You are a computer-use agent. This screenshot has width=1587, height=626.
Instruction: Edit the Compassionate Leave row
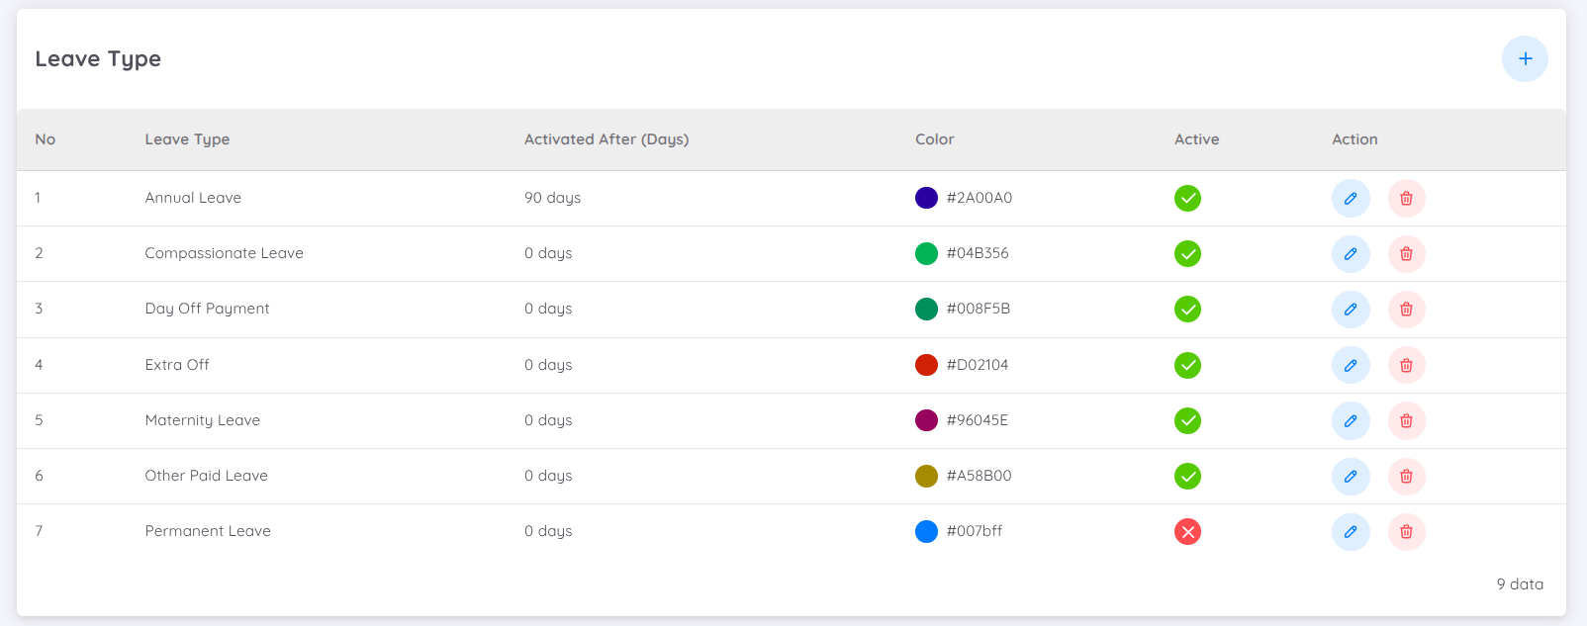(1351, 254)
